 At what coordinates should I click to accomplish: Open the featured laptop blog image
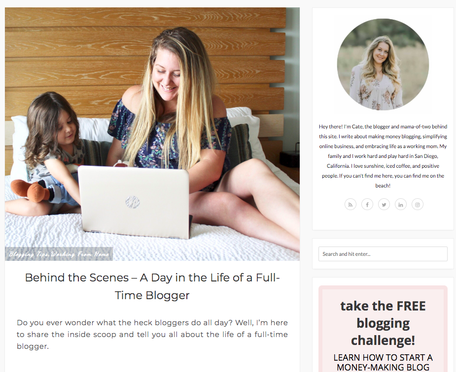(152, 134)
